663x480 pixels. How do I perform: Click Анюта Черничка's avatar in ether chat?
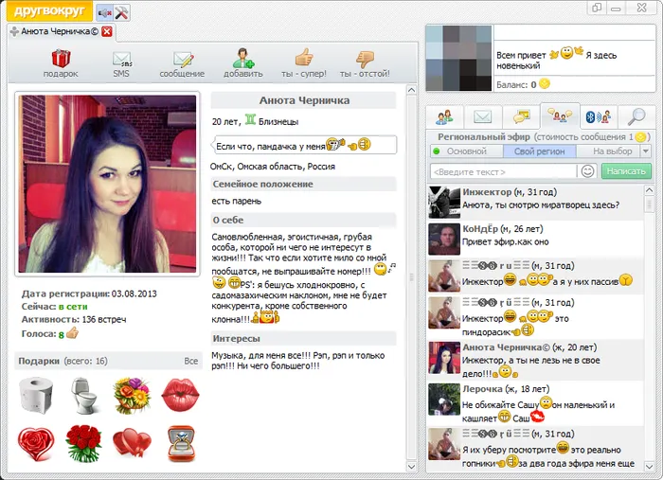tap(444, 358)
